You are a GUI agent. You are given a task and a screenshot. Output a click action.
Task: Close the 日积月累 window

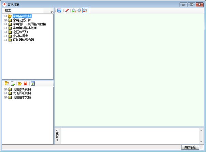[x=199, y=4]
